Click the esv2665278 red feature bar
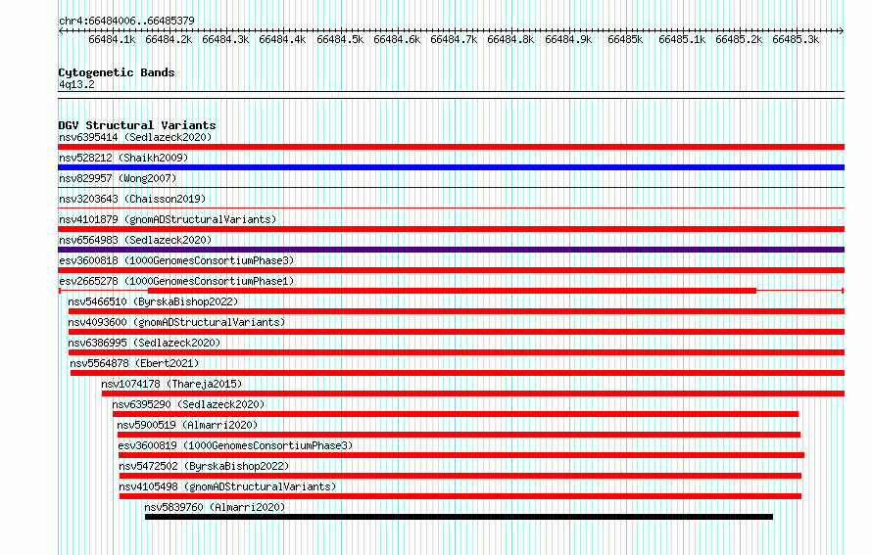 tap(452, 291)
